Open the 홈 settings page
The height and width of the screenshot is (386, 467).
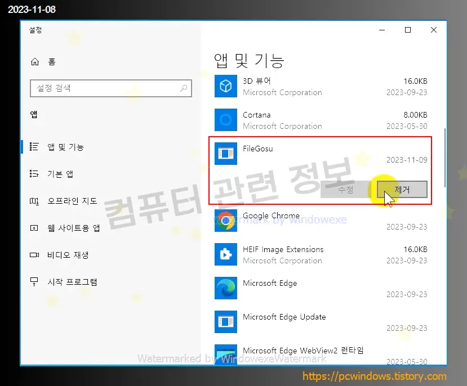point(52,61)
